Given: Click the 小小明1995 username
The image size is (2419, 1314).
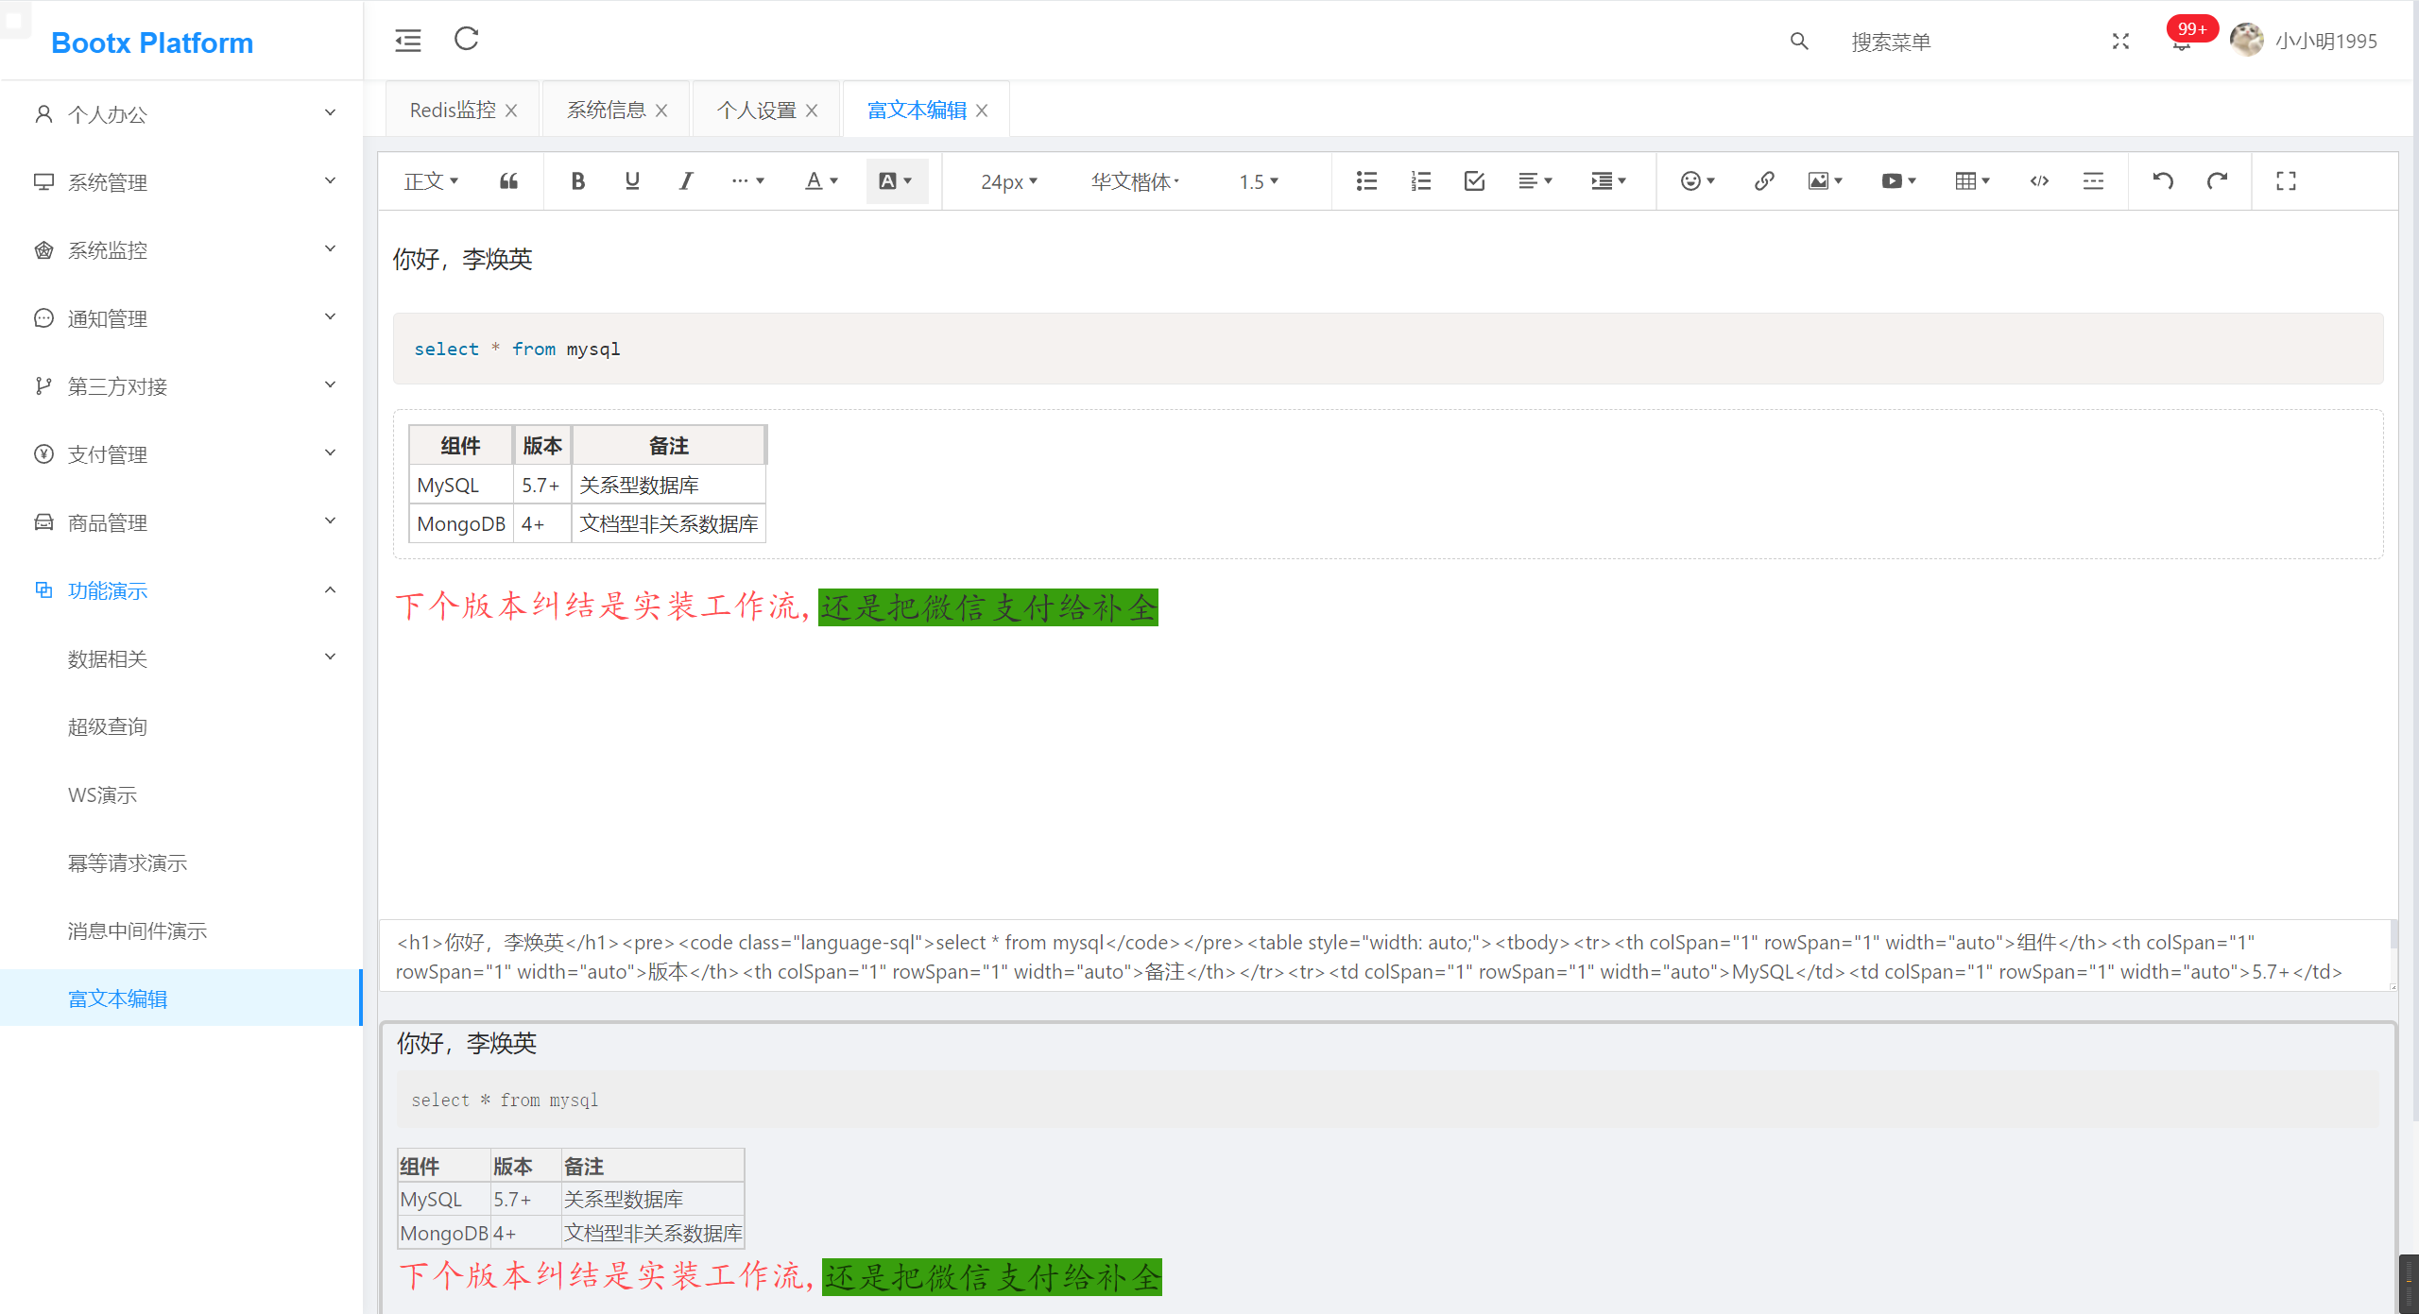Looking at the screenshot, I should 2325,42.
